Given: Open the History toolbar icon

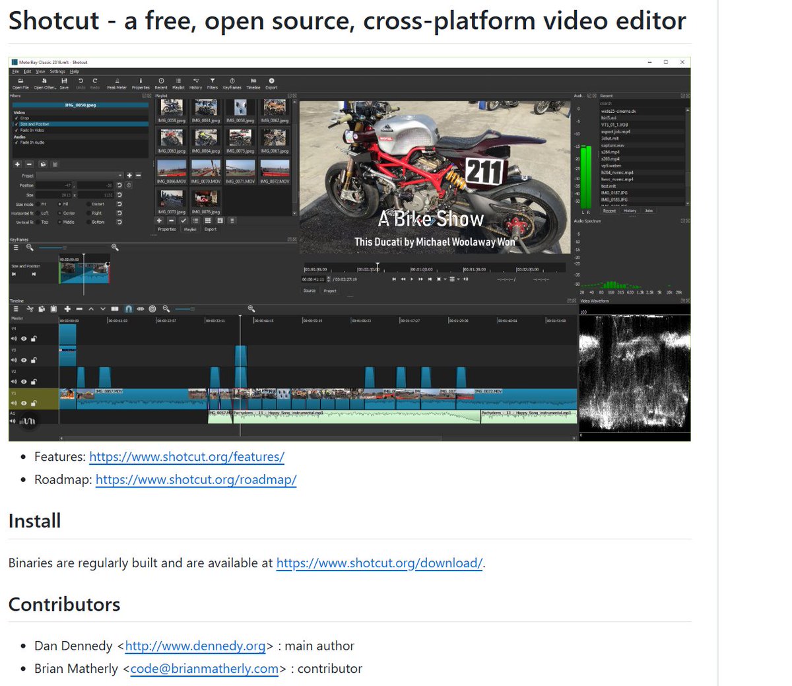Looking at the screenshot, I should [196, 83].
